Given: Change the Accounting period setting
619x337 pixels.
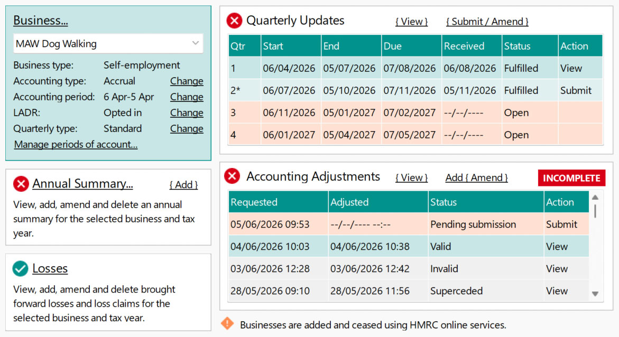Looking at the screenshot, I should click(186, 97).
